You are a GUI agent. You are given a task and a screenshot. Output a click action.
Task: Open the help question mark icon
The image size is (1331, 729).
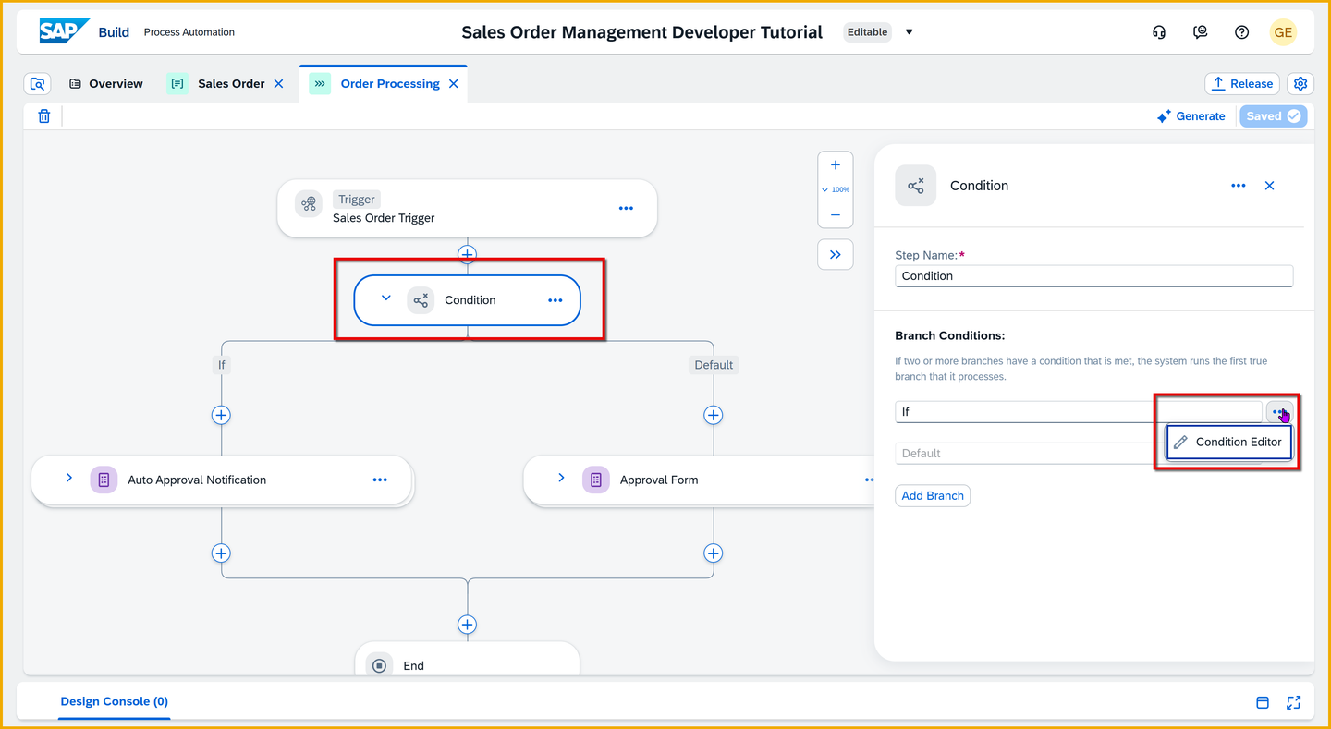pos(1242,32)
